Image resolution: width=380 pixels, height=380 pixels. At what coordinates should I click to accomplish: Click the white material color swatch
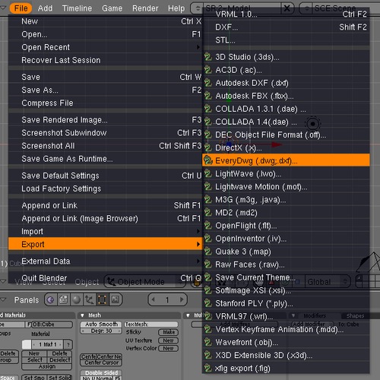pyautogui.click(x=27, y=344)
